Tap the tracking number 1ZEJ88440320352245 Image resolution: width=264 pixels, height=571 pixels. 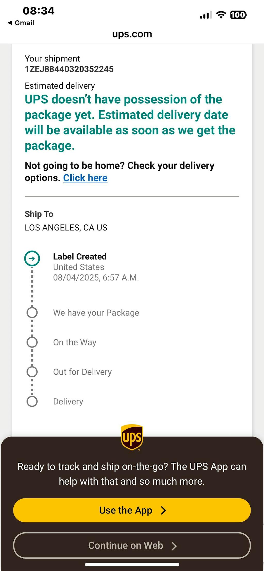click(69, 69)
